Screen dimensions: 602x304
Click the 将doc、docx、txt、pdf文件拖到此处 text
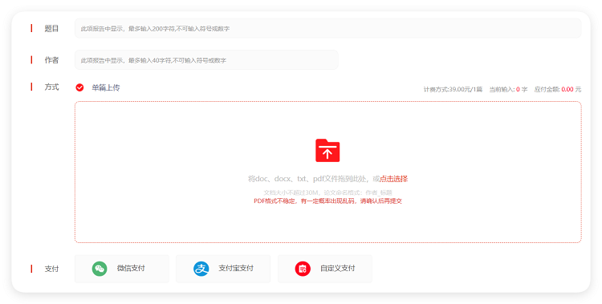(309, 179)
